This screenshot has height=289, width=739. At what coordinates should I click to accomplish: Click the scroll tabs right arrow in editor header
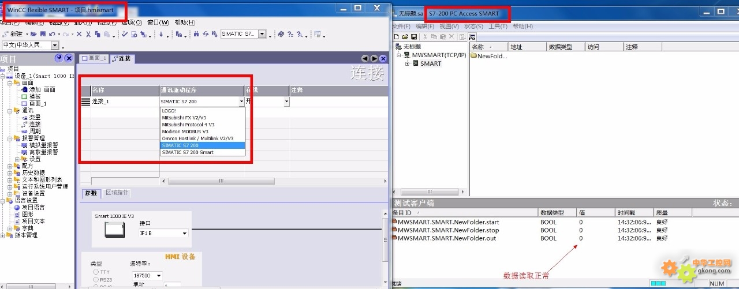(374, 59)
